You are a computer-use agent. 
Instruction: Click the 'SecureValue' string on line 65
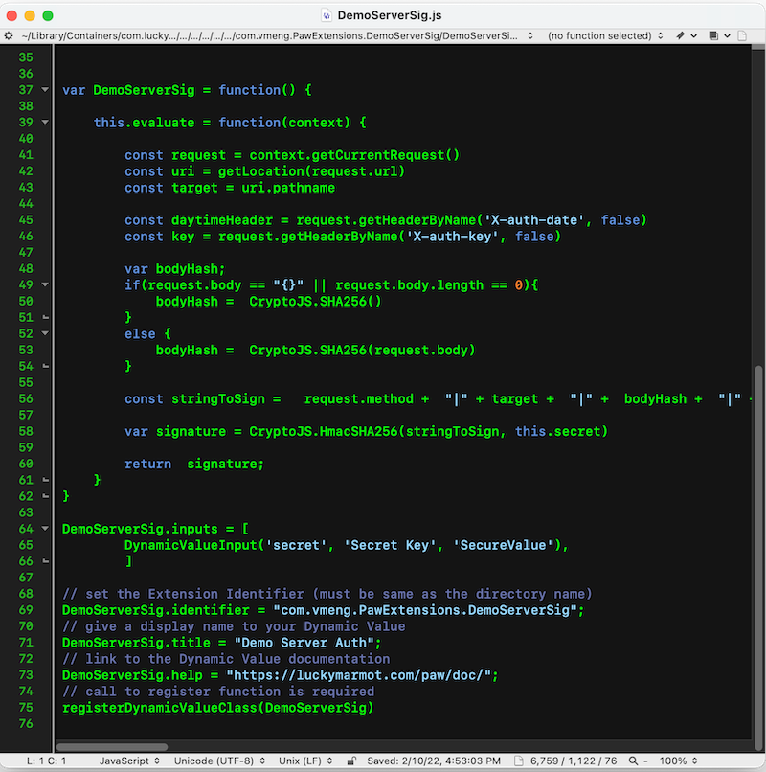(x=503, y=545)
